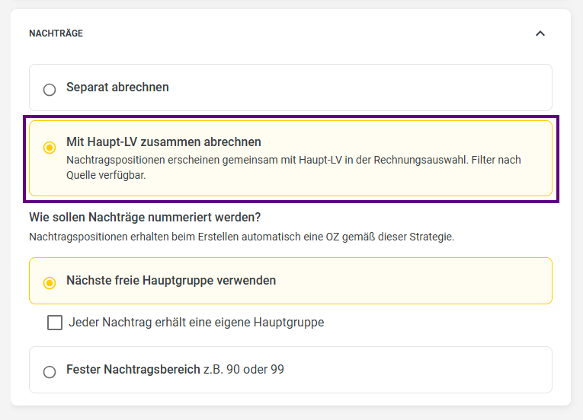This screenshot has width=583, height=420.
Task: Collapse the Nachträge section with the chevron
Action: [540, 33]
